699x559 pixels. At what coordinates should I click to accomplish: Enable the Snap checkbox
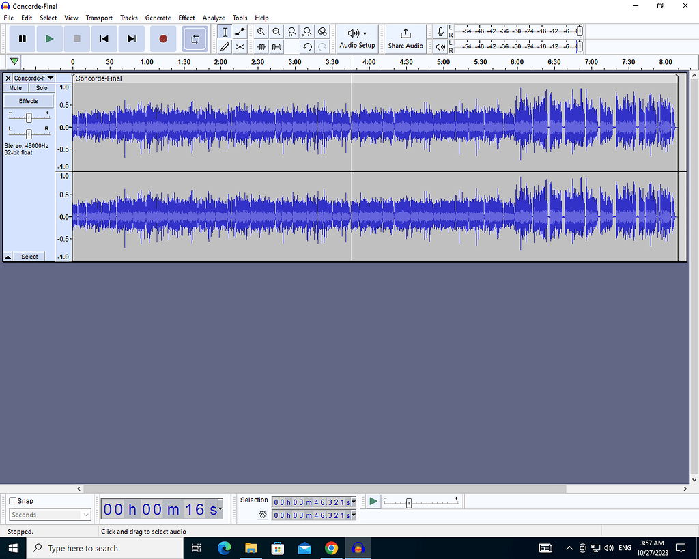point(12,500)
